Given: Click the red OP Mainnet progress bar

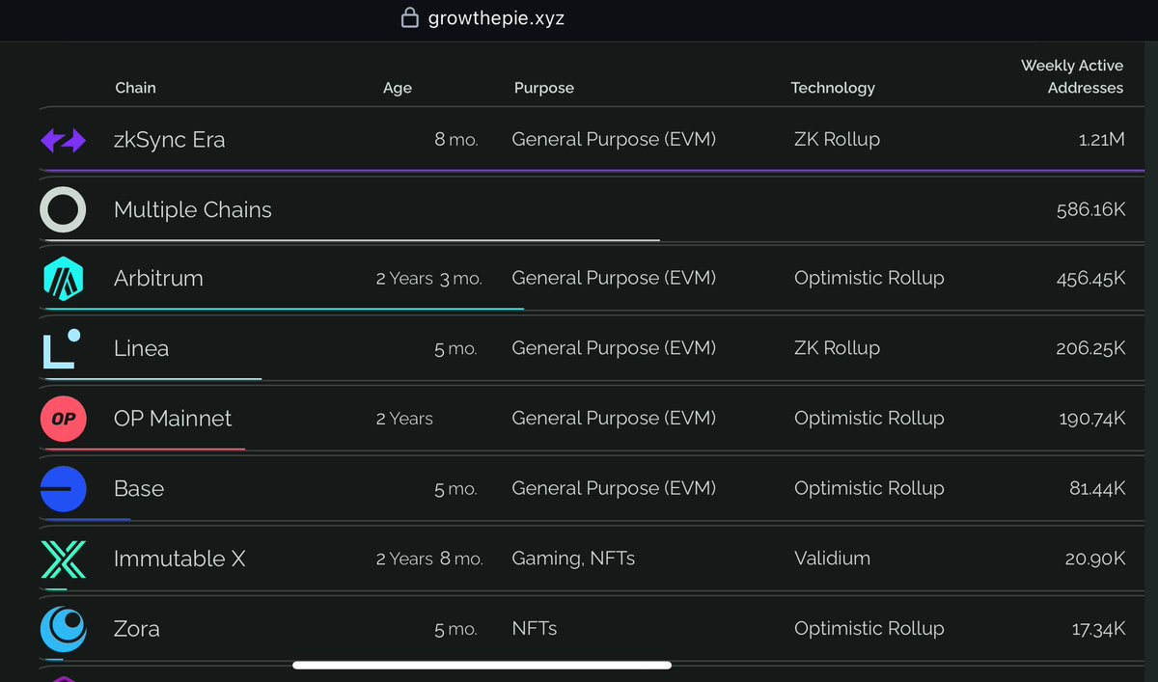Looking at the screenshot, I should coord(144,449).
